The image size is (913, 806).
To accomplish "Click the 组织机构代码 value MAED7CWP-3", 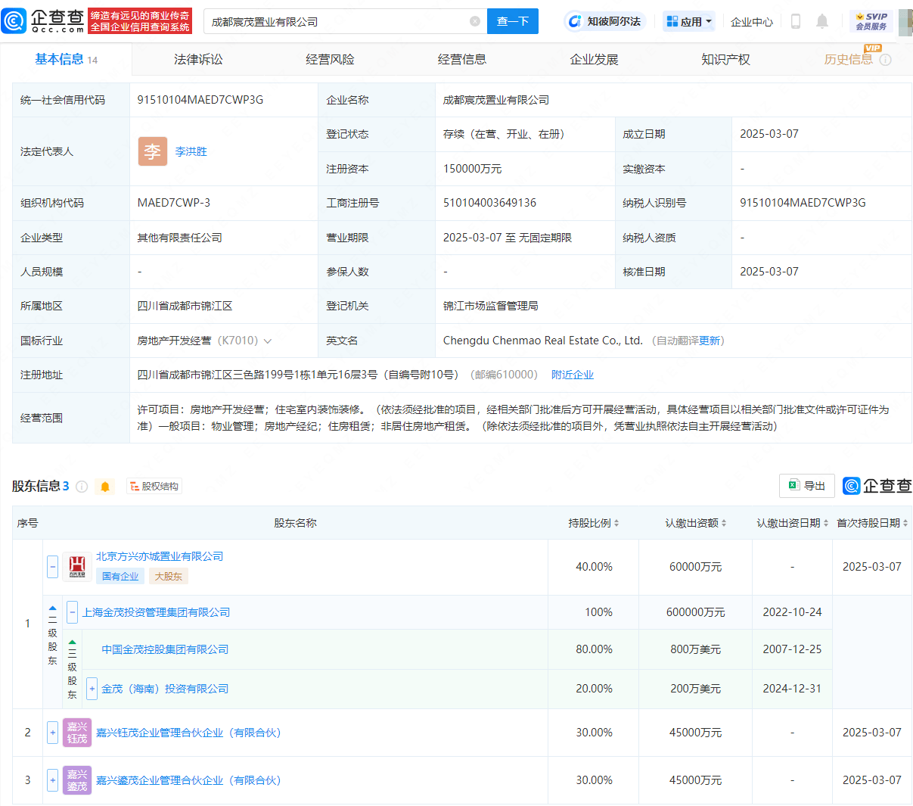I will point(174,203).
